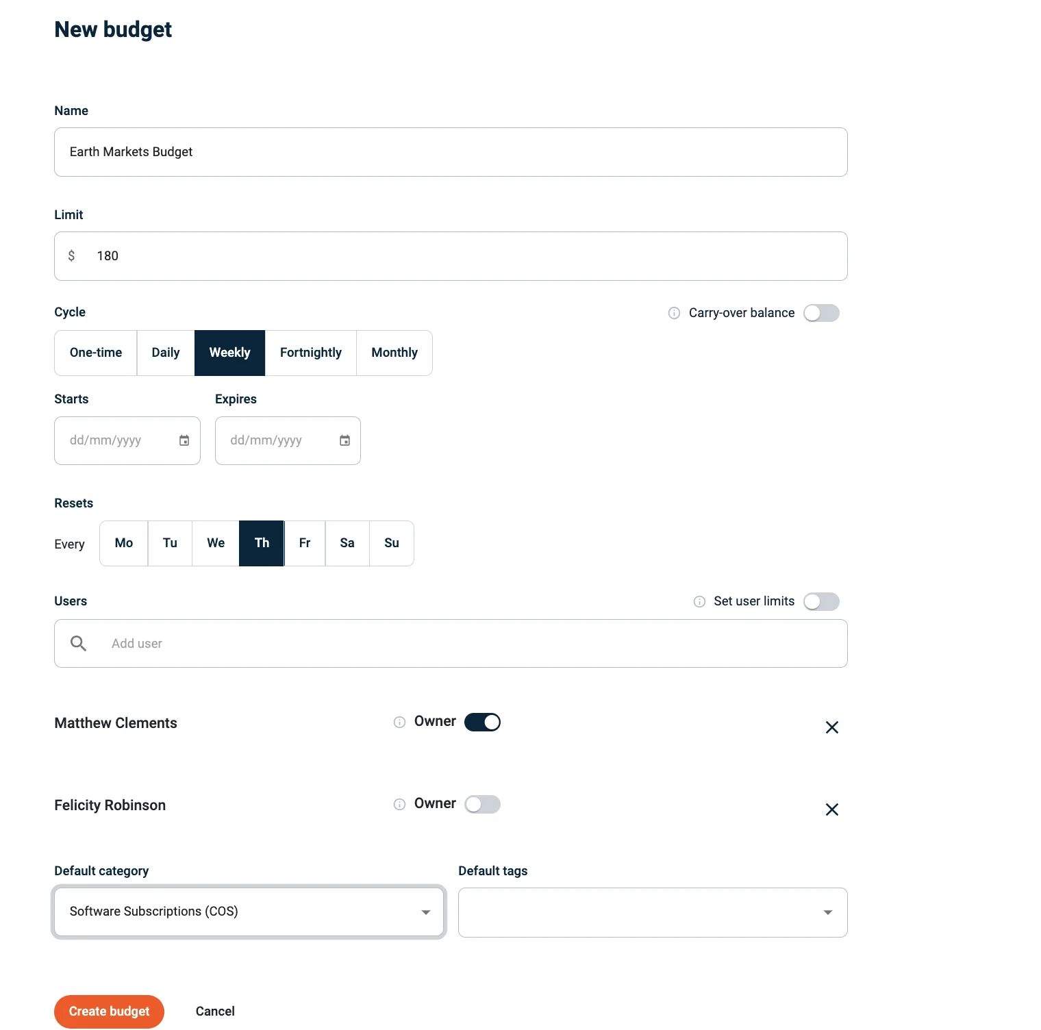The width and height of the screenshot is (1041, 1030).
Task: Remove Felicity Robinson from the budget
Action: point(832,809)
